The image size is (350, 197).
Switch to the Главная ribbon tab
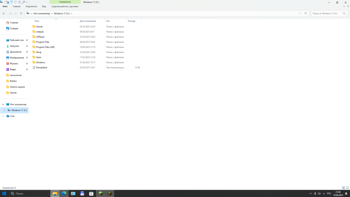pos(16,6)
